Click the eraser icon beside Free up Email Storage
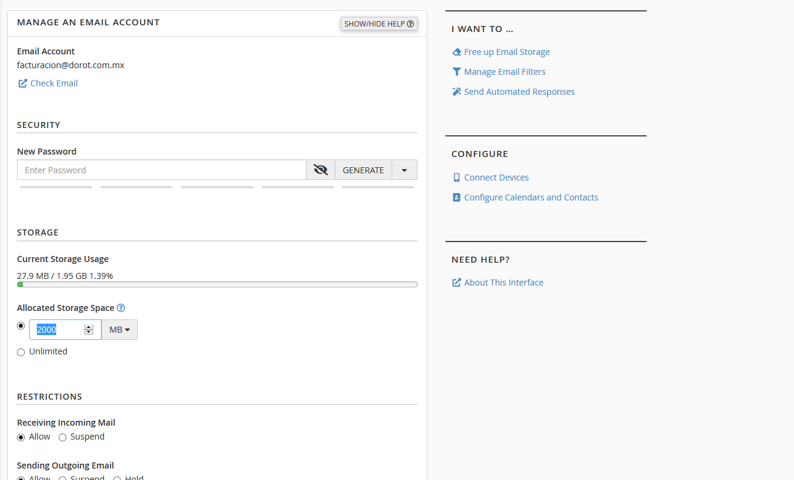This screenshot has height=480, width=794. (x=457, y=52)
